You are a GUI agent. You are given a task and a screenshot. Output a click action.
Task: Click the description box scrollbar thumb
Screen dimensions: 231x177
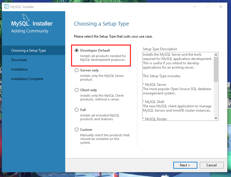click(216, 69)
